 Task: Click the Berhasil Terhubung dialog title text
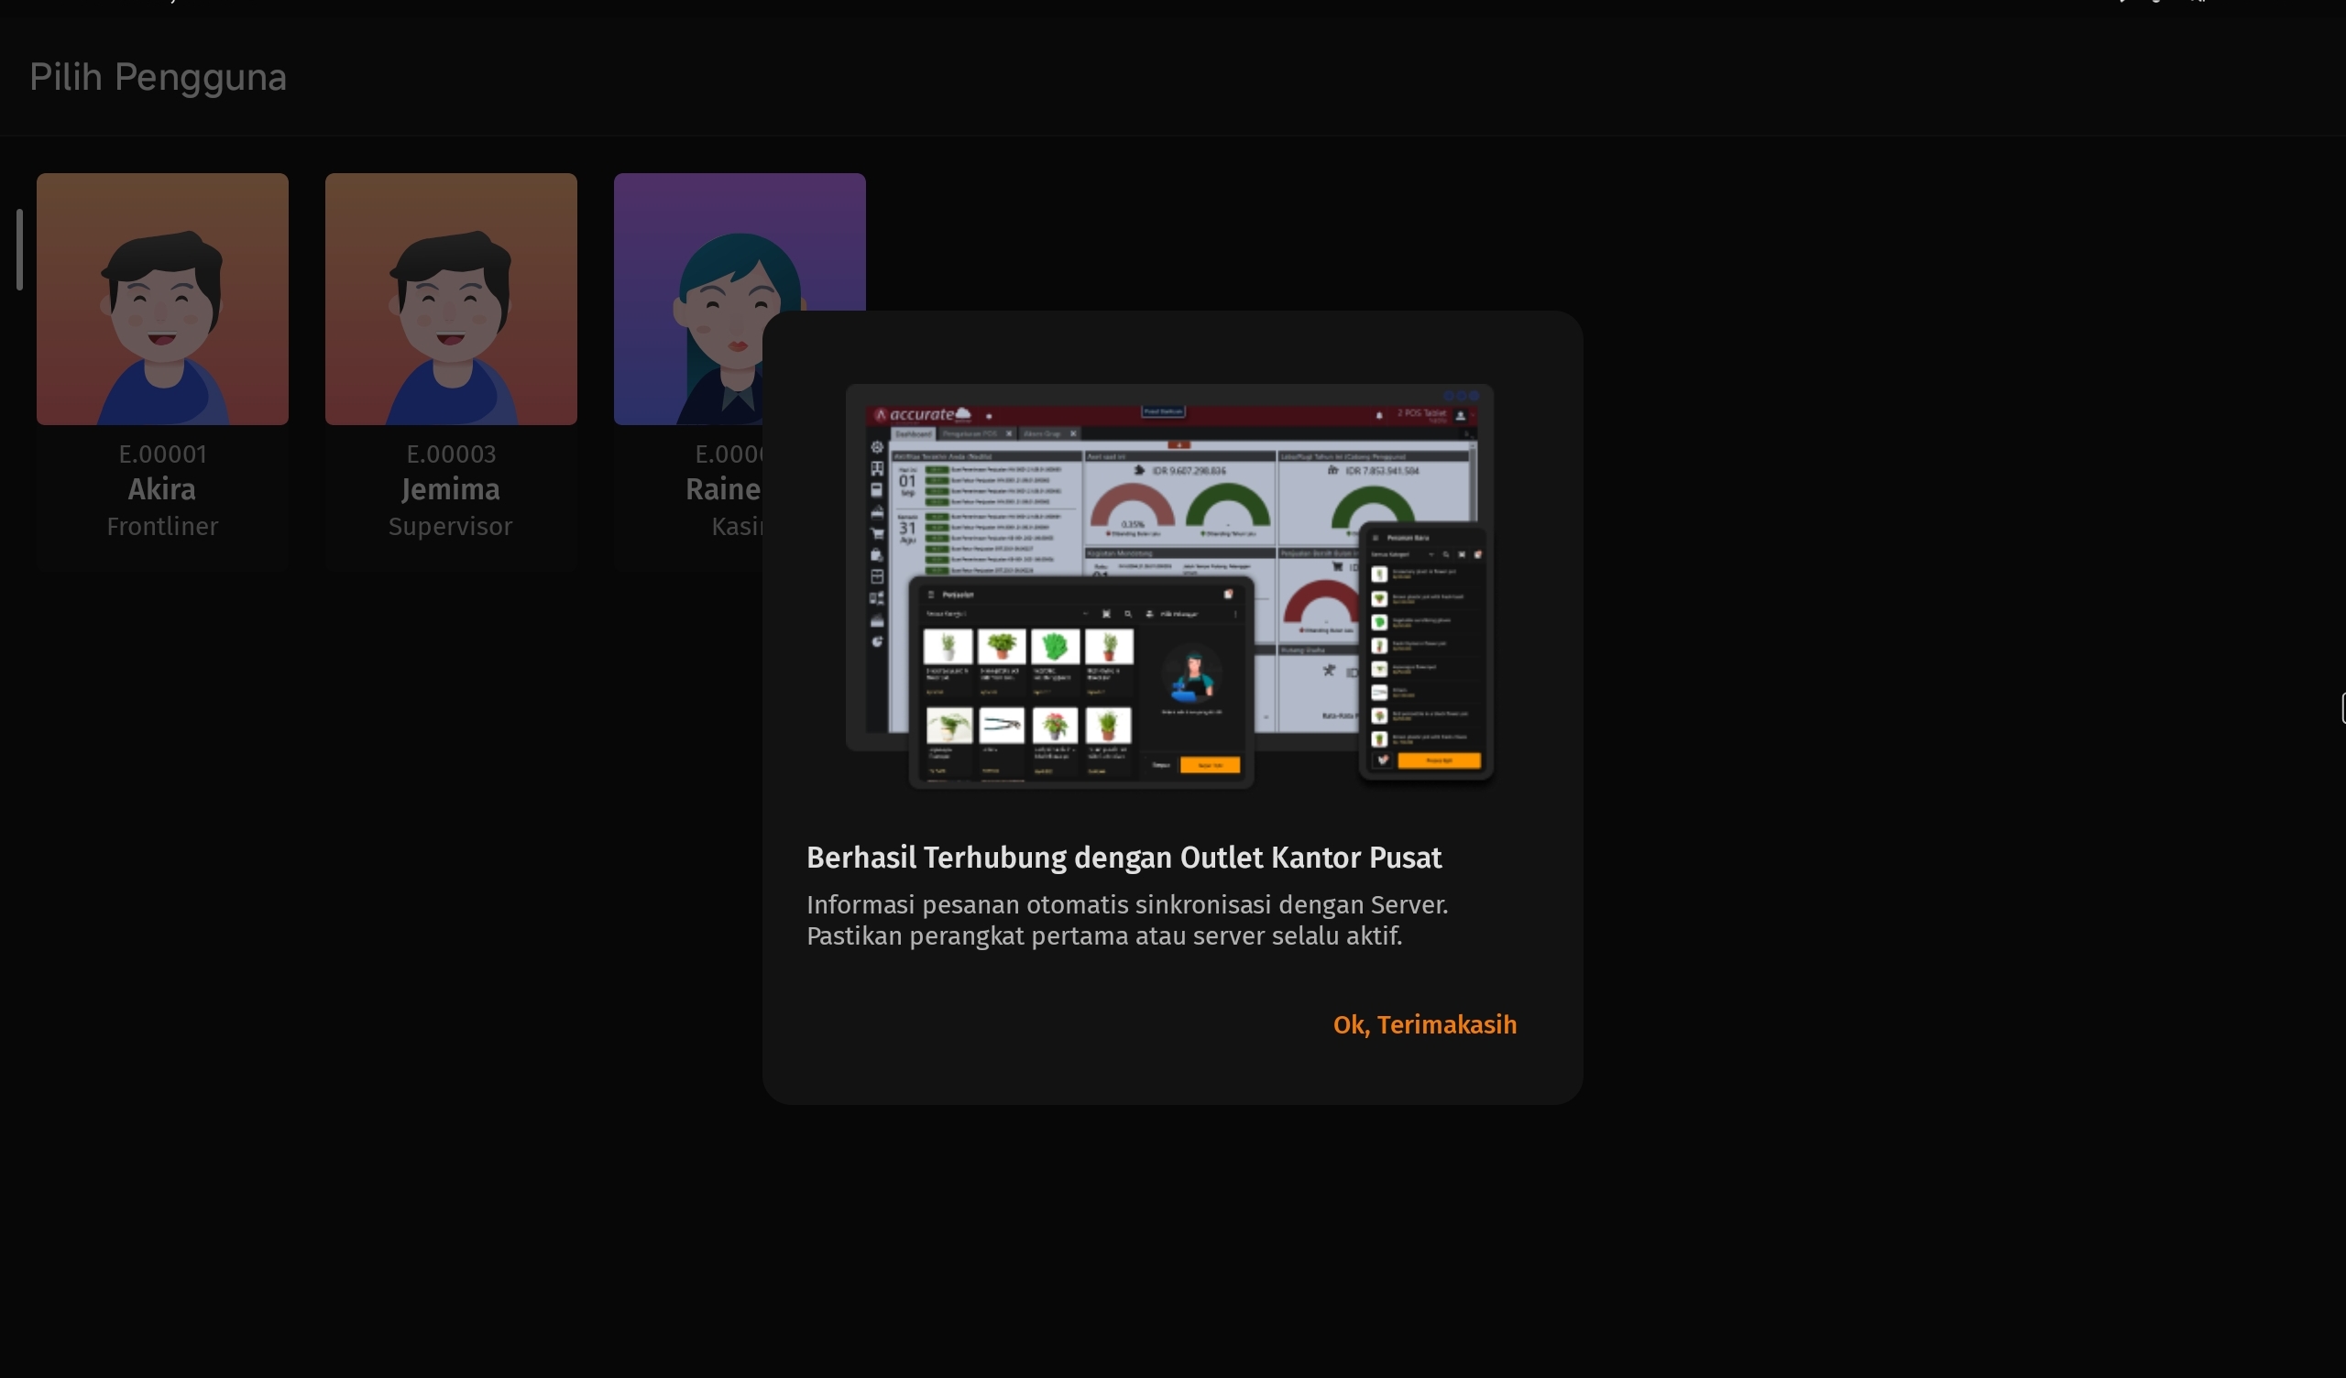point(1123,858)
